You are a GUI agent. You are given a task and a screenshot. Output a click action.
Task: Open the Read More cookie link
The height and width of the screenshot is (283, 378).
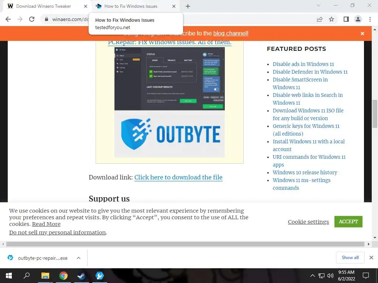tap(46, 224)
